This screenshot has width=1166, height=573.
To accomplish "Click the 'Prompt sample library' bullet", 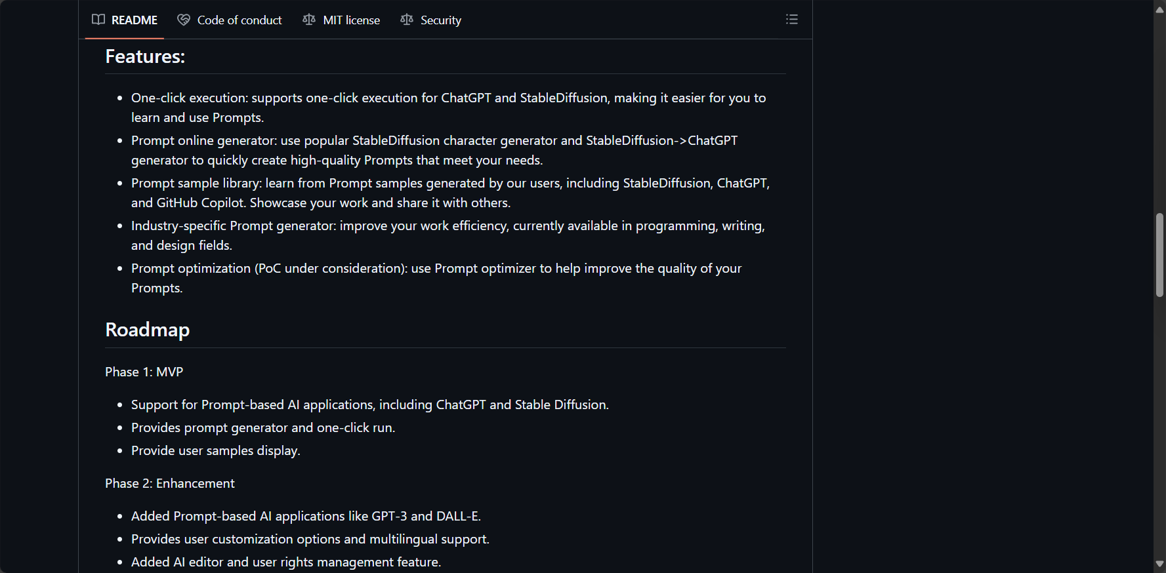I will point(451,193).
